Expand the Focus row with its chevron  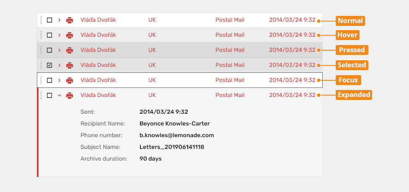coord(59,80)
